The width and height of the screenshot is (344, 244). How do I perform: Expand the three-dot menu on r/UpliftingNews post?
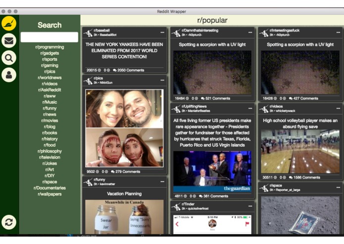tap(250, 108)
